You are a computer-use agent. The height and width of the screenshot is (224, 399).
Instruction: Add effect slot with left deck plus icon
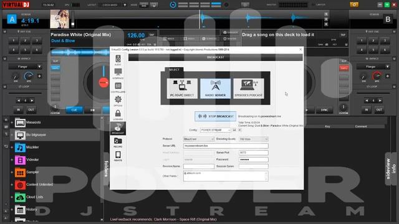coord(39,76)
